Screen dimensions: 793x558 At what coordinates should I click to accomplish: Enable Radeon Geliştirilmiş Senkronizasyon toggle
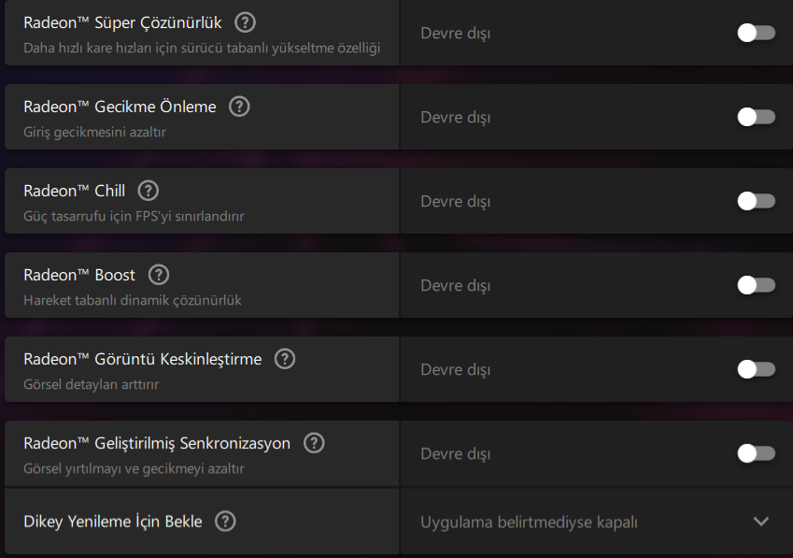(756, 453)
